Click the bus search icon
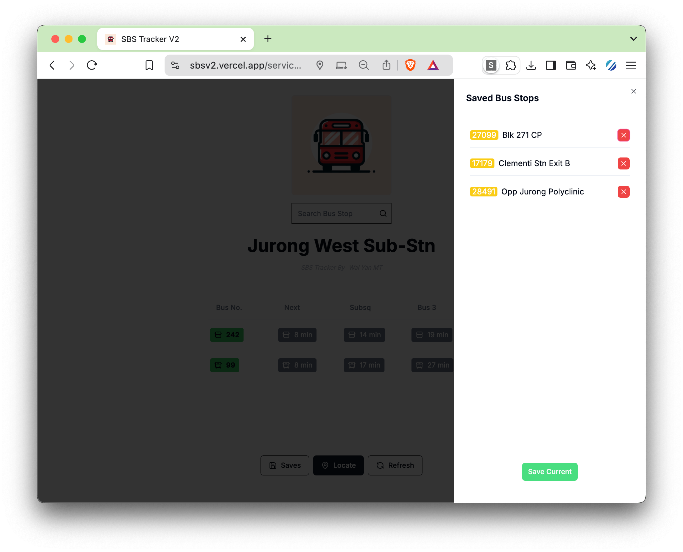The image size is (683, 552). pos(382,213)
